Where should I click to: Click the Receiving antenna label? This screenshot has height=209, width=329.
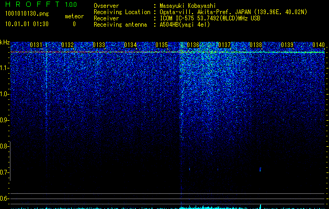pos(120,25)
